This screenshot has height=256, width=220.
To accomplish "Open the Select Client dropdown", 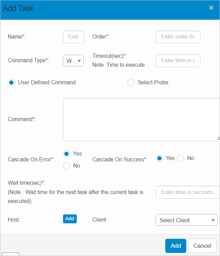I will [186, 220].
